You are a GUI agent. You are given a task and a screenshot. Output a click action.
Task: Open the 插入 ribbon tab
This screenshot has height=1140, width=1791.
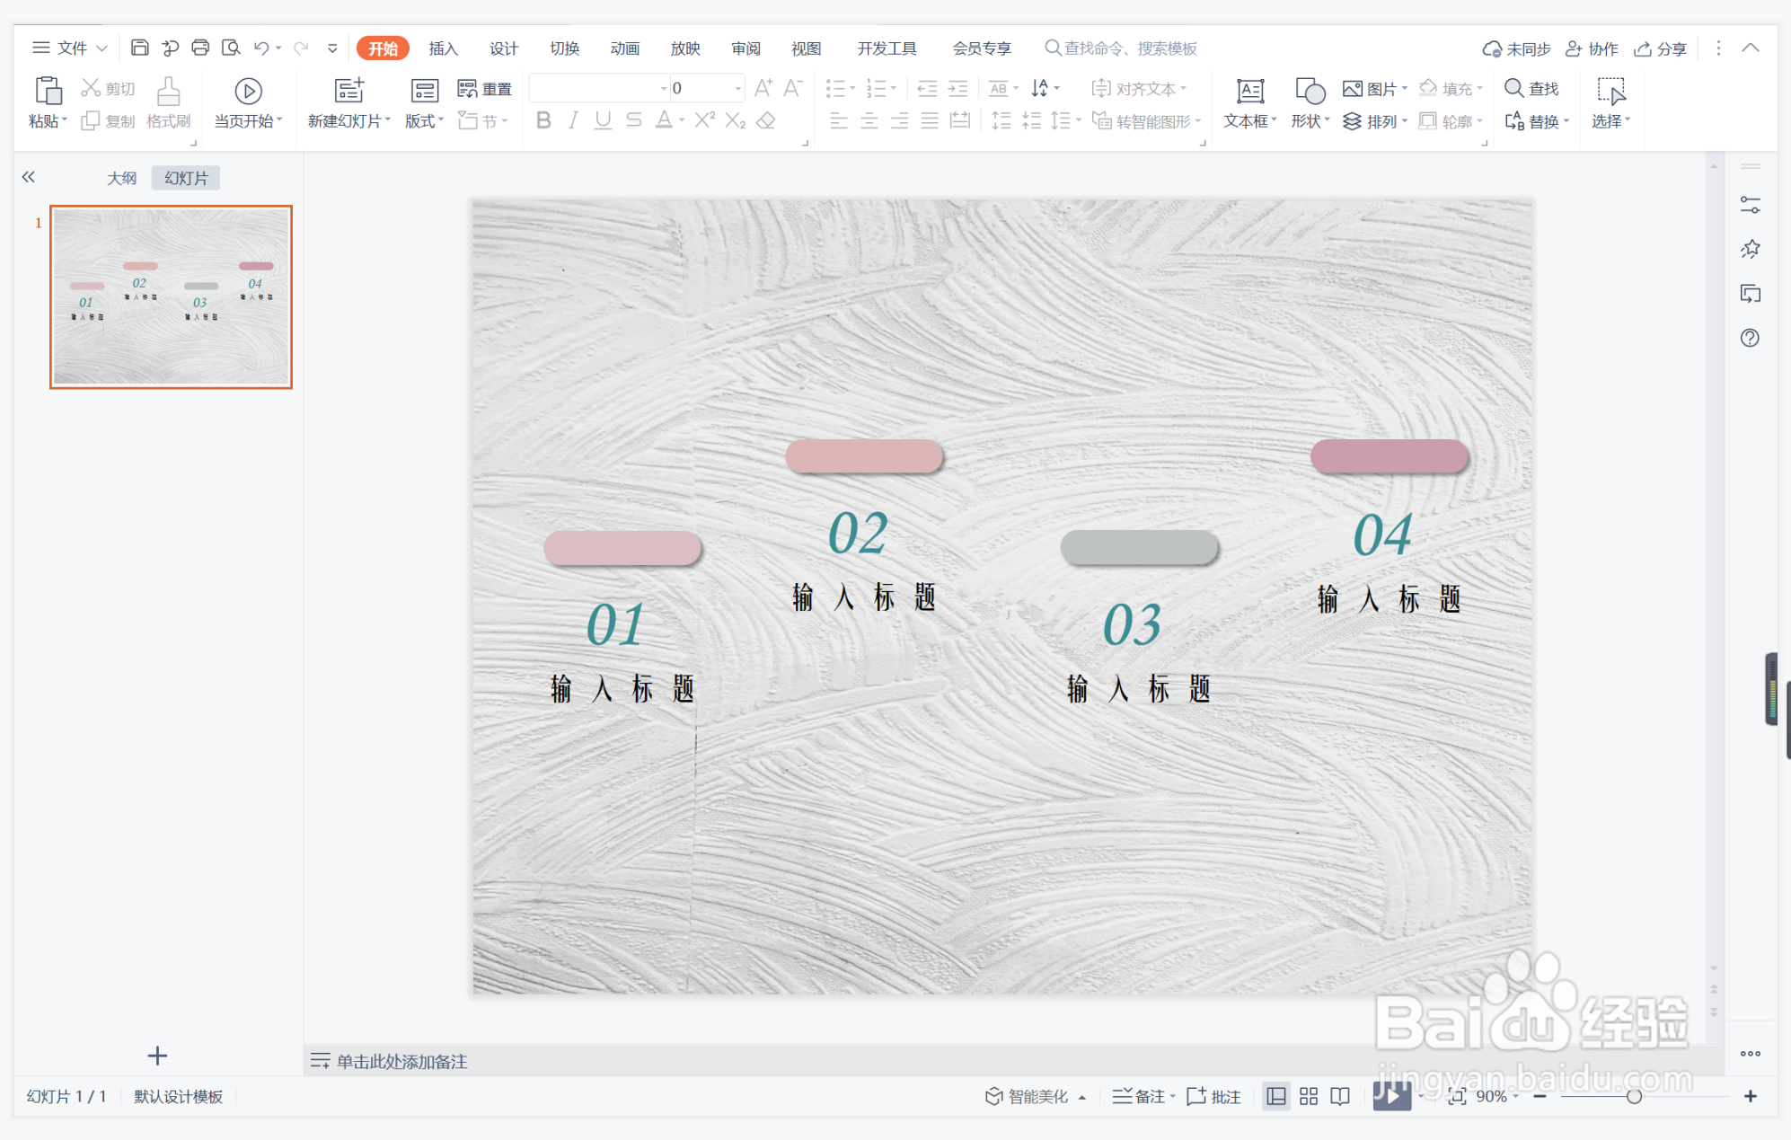(x=443, y=49)
